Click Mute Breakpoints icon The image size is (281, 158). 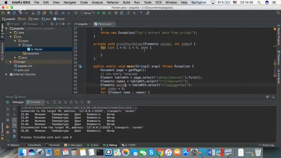(x=7, y=133)
